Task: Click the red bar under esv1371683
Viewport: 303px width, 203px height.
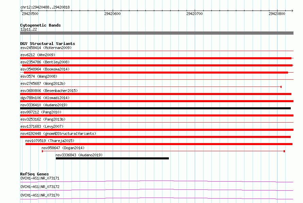Action: tap(157, 130)
